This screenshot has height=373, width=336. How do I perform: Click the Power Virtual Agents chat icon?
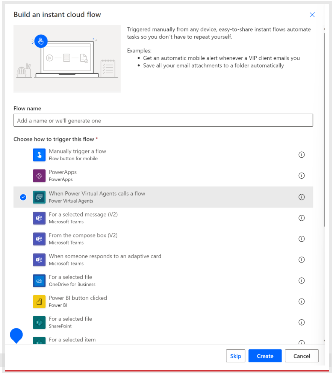coord(39,197)
